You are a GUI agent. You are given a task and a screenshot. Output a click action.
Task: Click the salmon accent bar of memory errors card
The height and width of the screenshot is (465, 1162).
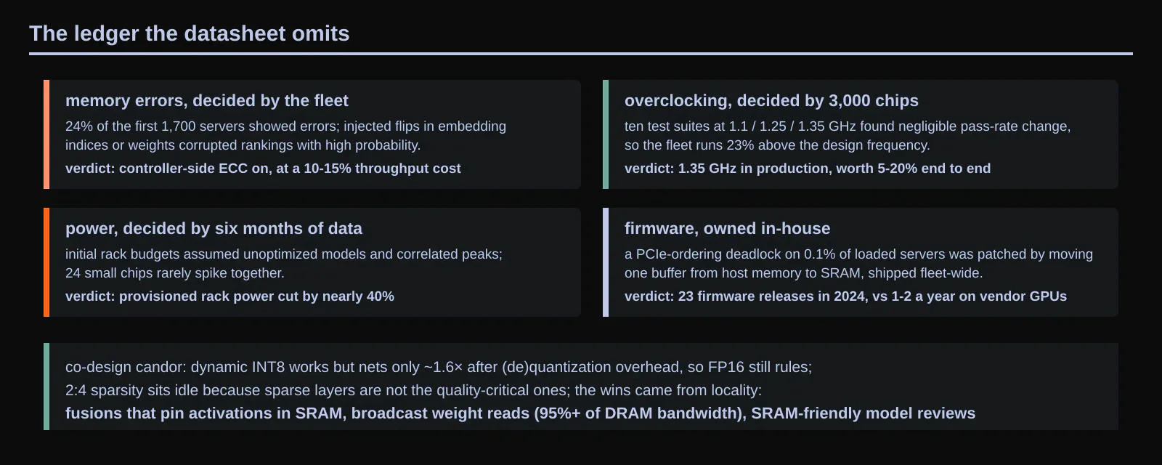coord(46,134)
